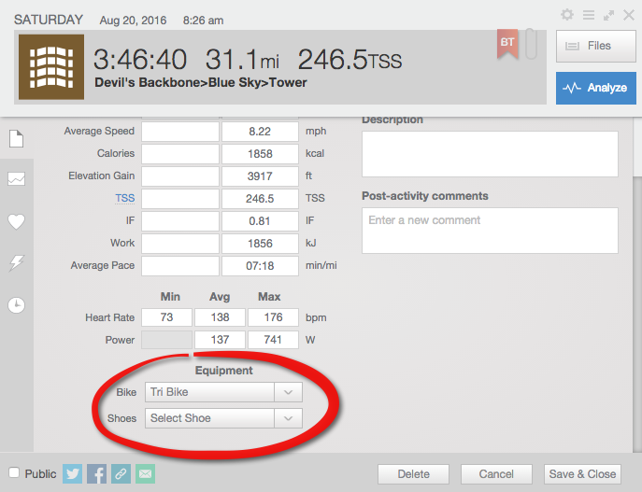This screenshot has width=642, height=492.
Task: Click the planned Elevation Gain field
Action: coord(180,176)
